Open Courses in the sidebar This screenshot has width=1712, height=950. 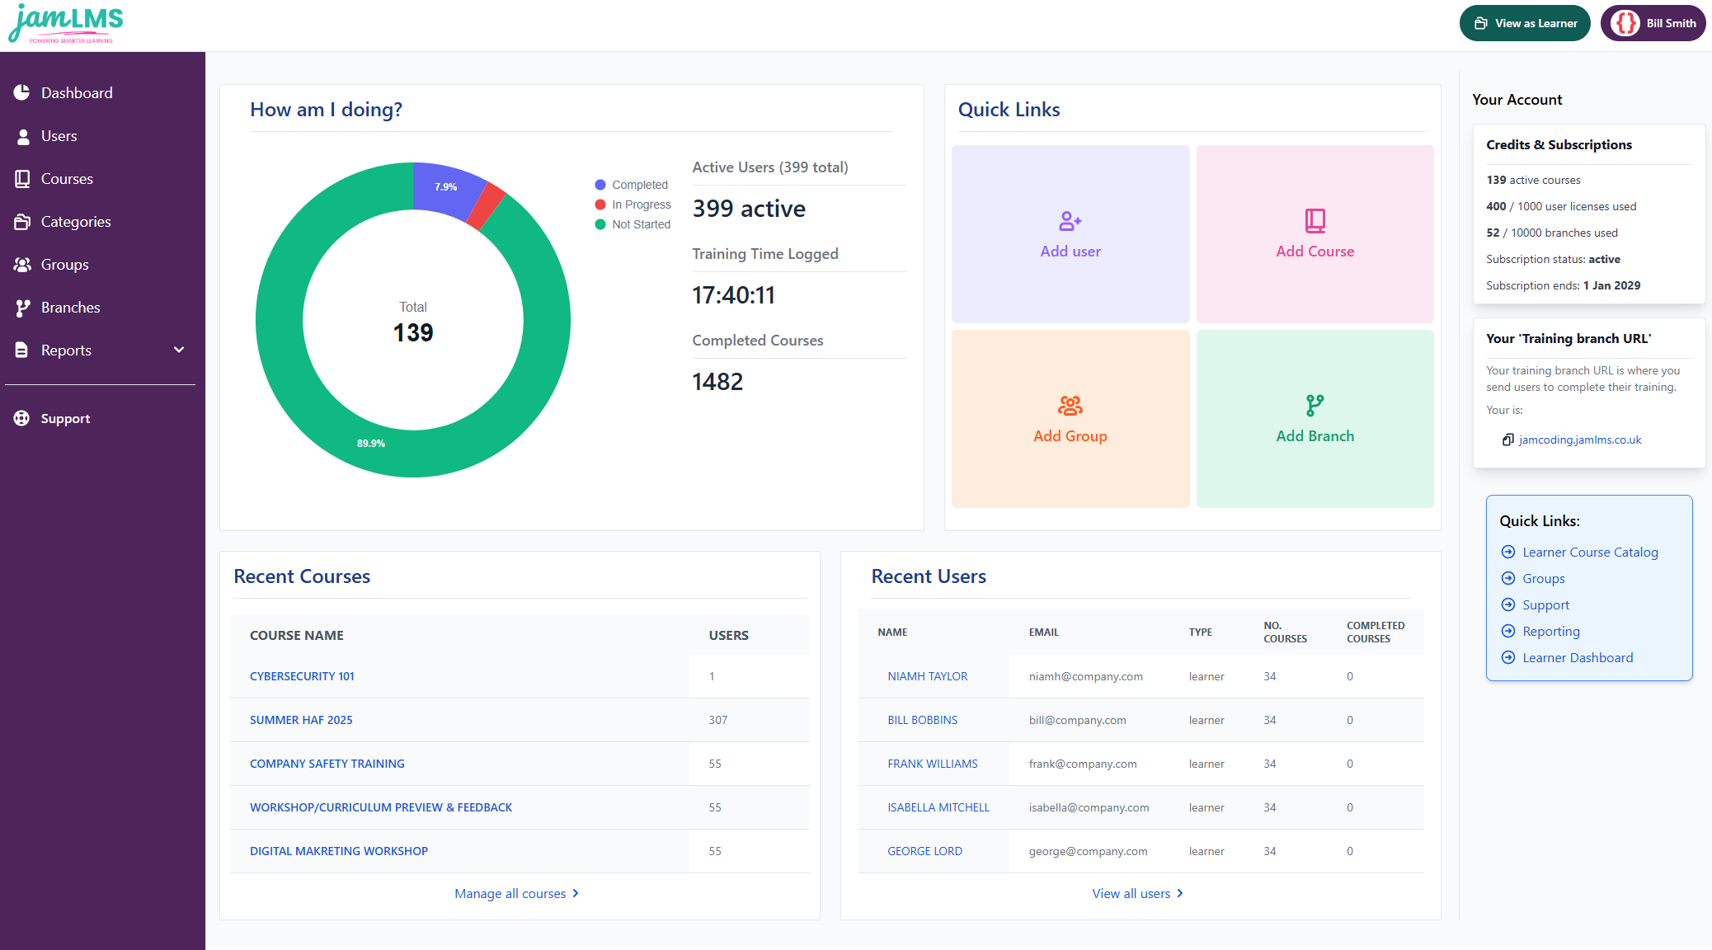(x=67, y=179)
